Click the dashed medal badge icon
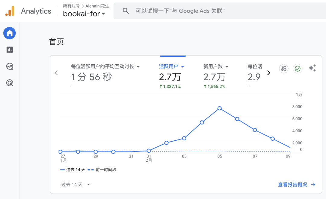Image resolution: width=326 pixels, height=199 pixels. click(283, 69)
